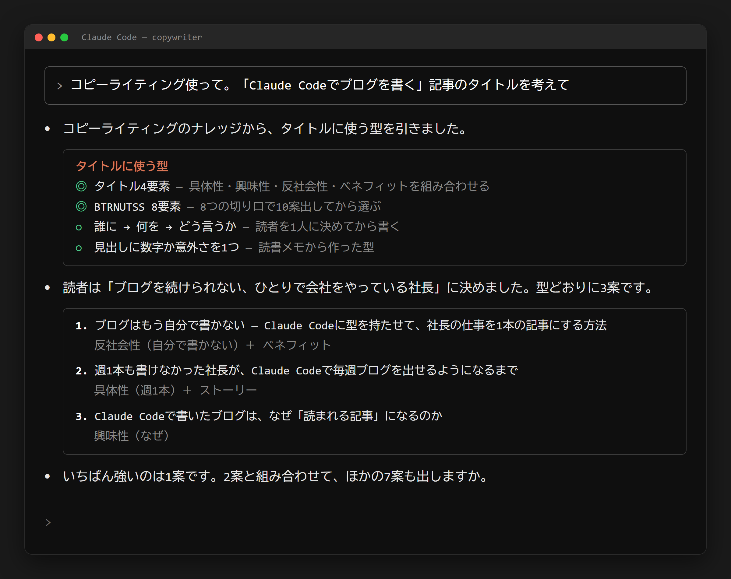Click the green maximize window button
Image resolution: width=731 pixels, height=579 pixels.
coord(64,37)
